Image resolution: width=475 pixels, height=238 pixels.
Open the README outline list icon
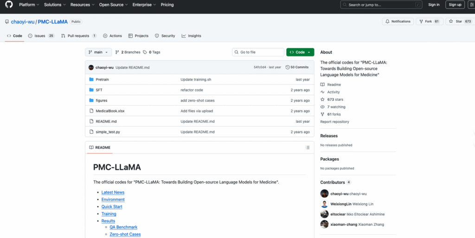coord(308,148)
